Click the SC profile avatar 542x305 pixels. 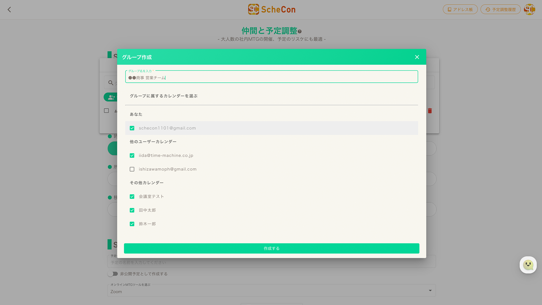[x=529, y=9]
